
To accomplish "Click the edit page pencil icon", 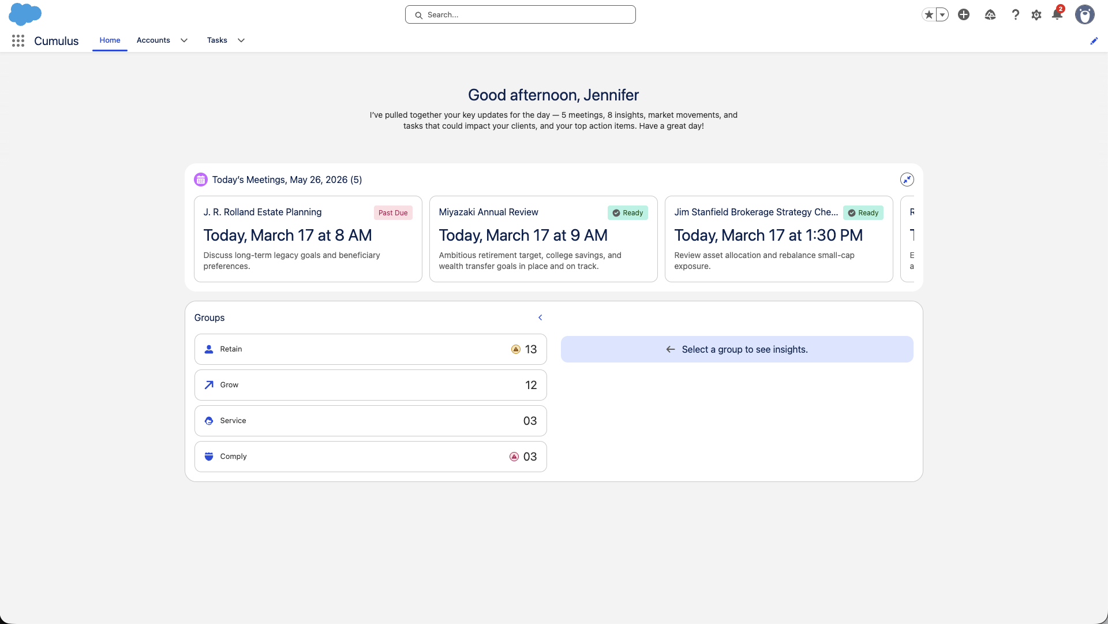I will click(1094, 40).
